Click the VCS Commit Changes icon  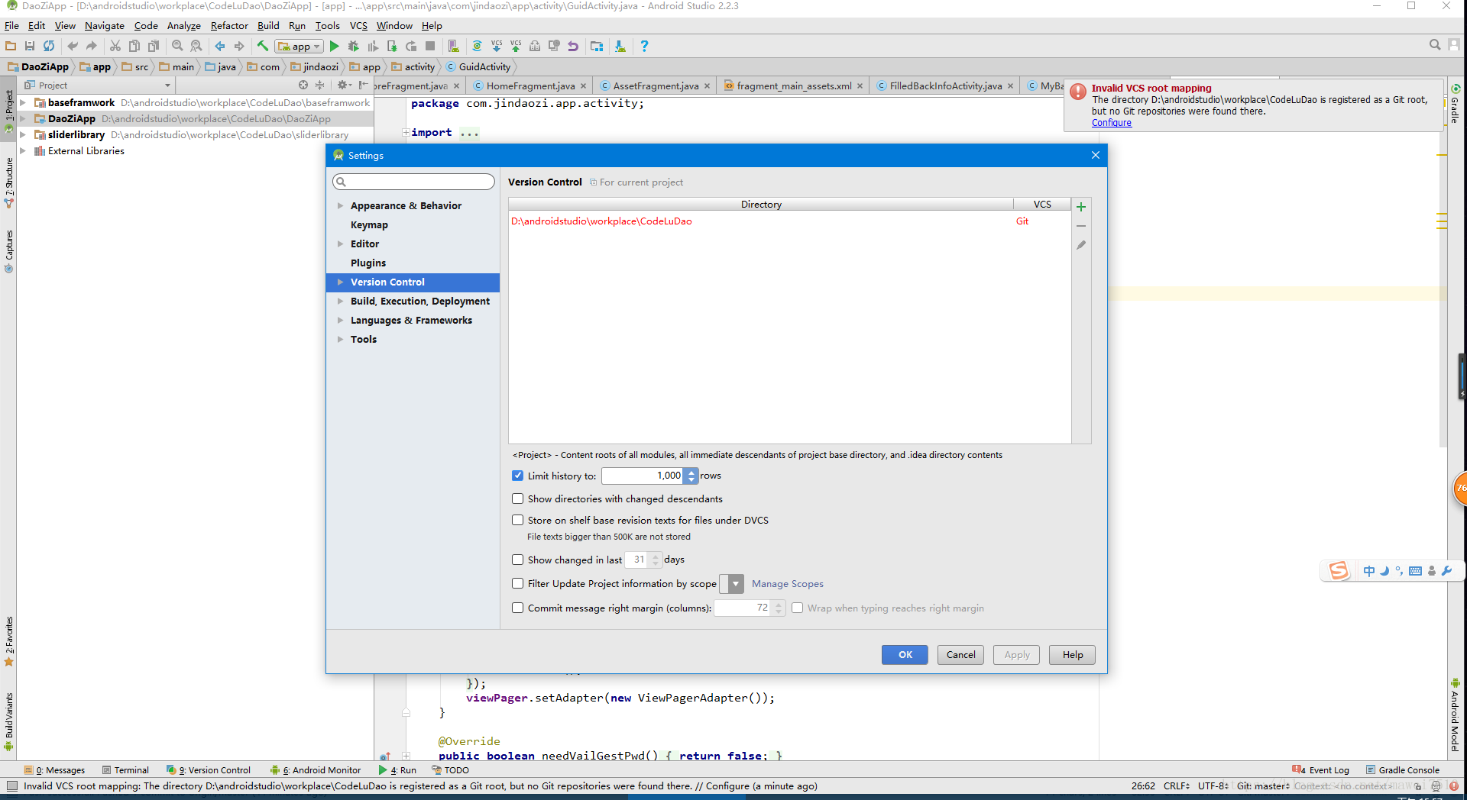tap(516, 47)
